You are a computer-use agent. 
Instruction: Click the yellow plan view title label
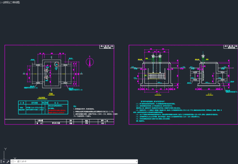51,94
